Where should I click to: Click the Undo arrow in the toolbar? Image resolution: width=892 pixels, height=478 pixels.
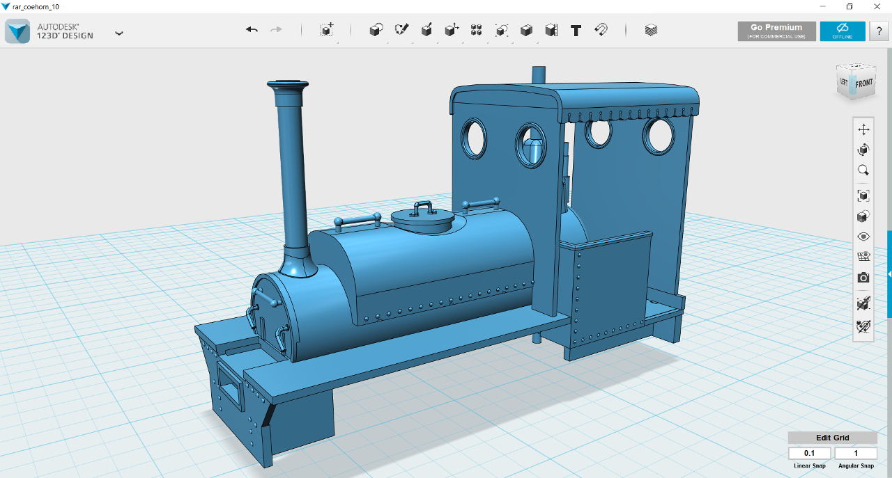(x=252, y=30)
